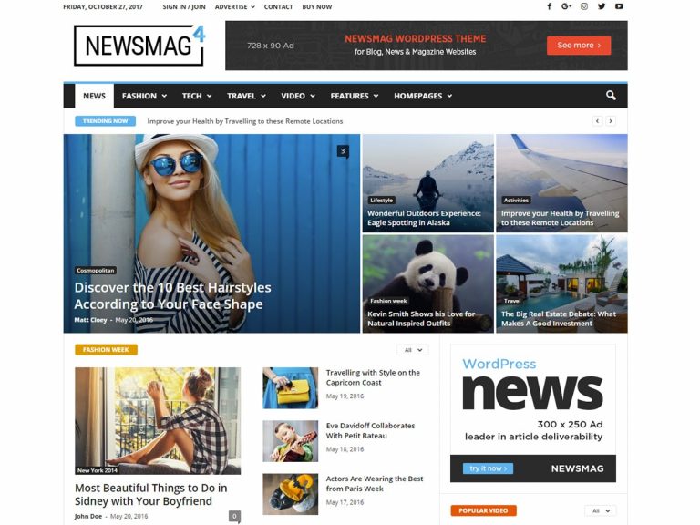Open the Google Plus social icon

pyautogui.click(x=566, y=6)
